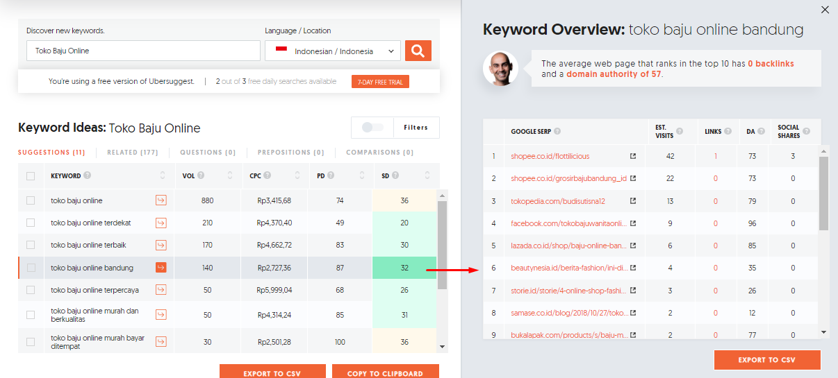
Task: Open the Language / Location dropdown
Action: click(x=333, y=51)
